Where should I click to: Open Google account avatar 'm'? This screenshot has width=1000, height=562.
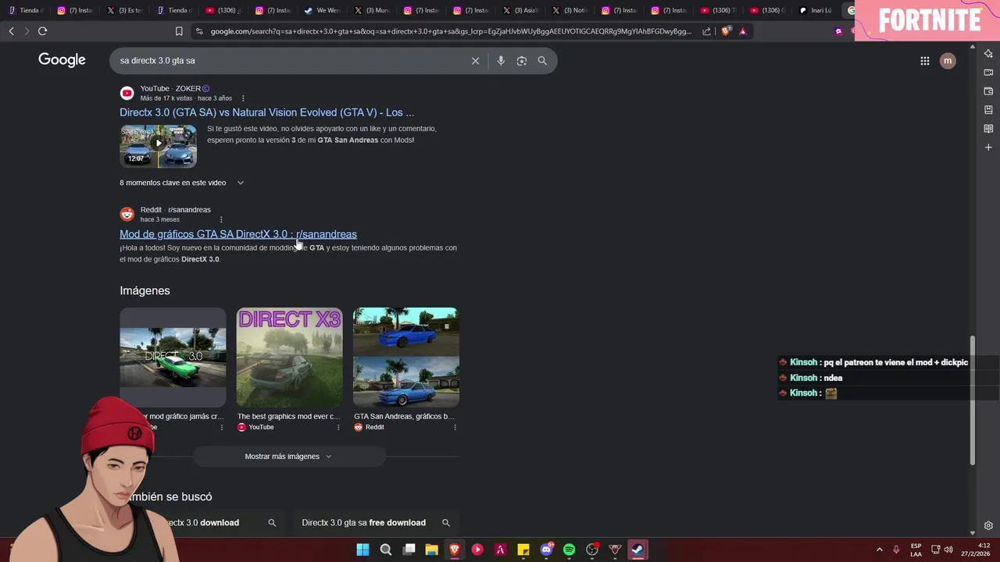[x=948, y=61]
